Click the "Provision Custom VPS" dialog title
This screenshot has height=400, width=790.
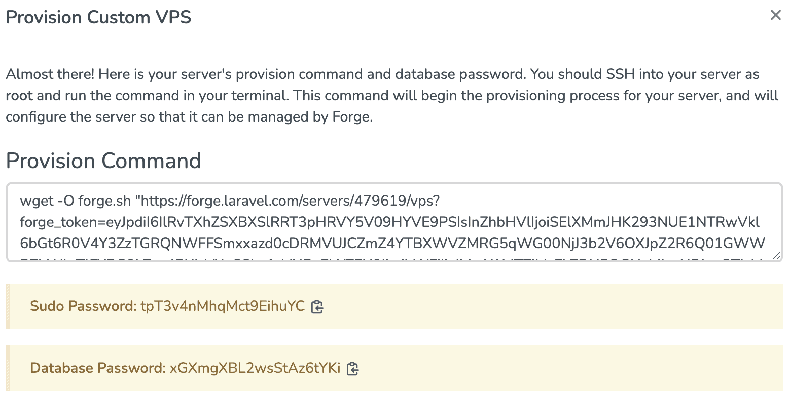coord(98,17)
